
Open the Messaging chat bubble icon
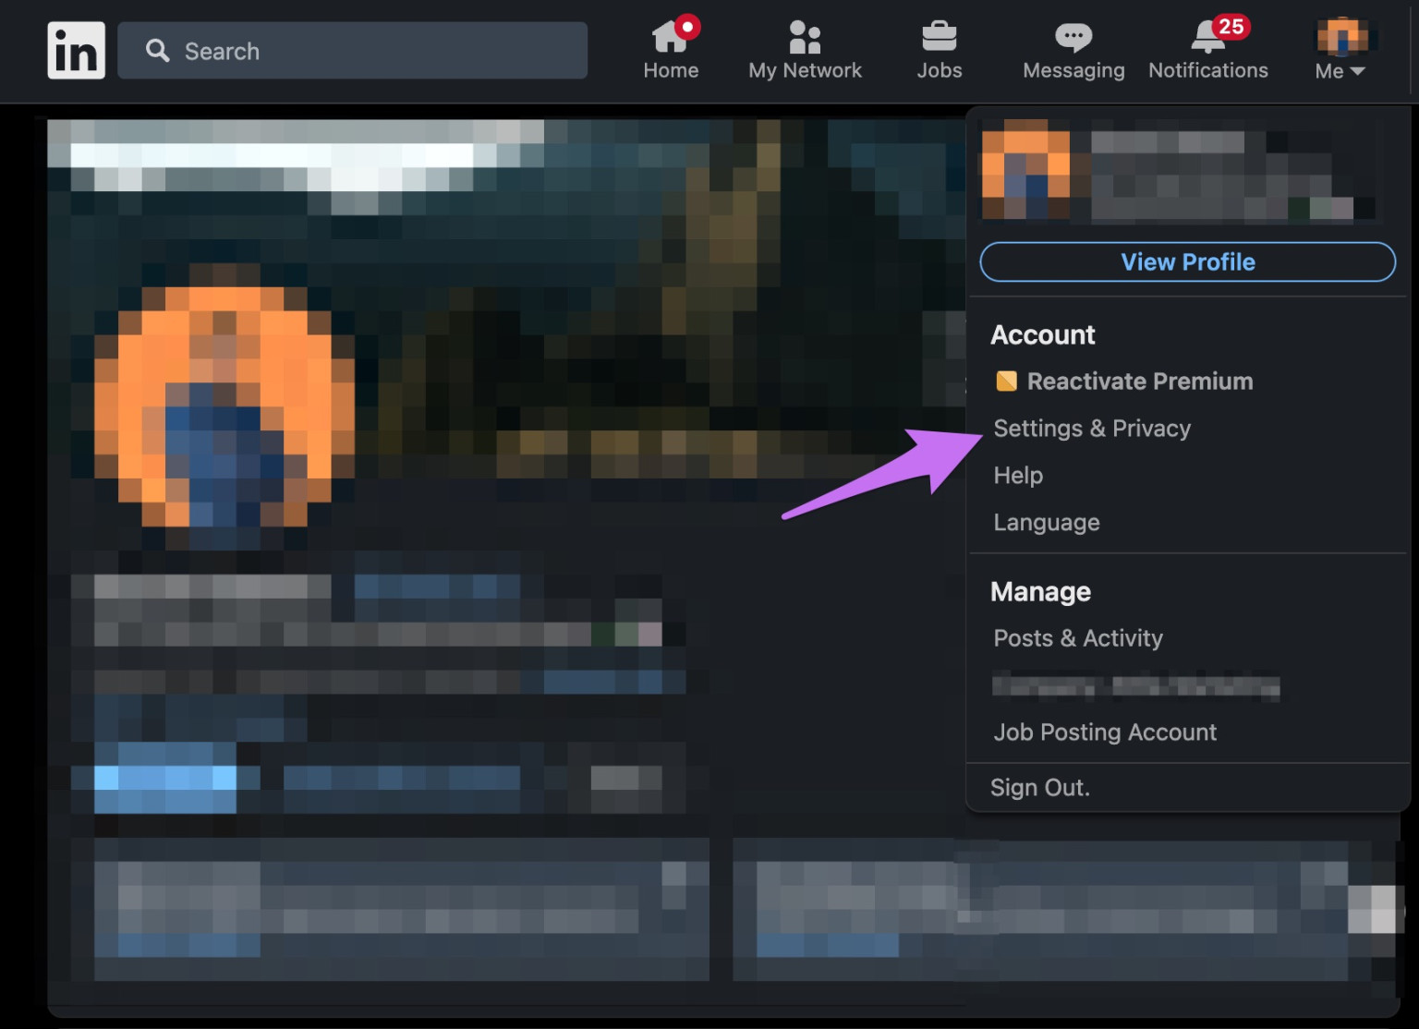tap(1073, 37)
